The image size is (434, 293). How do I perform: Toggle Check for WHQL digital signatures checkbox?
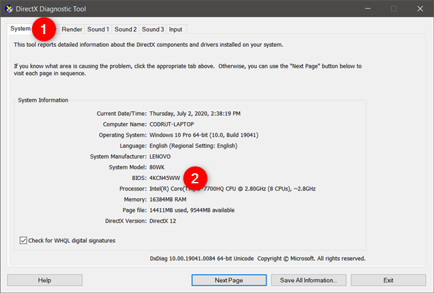pyautogui.click(x=23, y=240)
